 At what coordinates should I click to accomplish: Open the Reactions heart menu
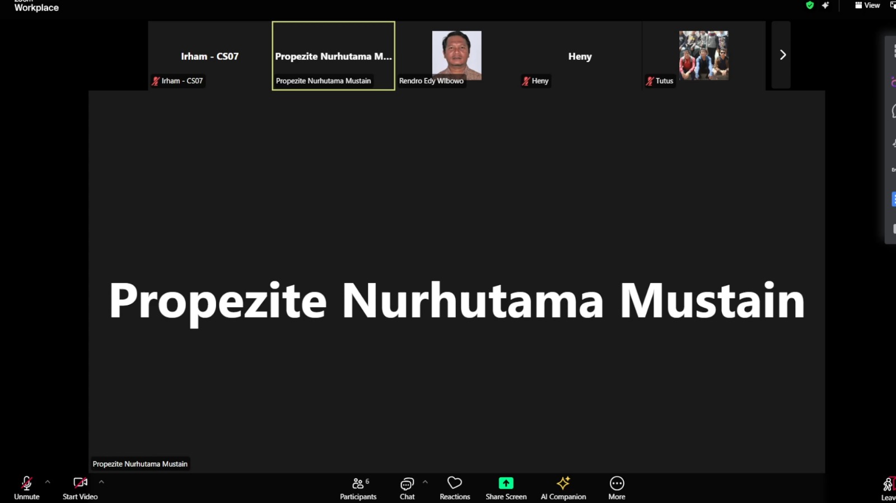[455, 488]
